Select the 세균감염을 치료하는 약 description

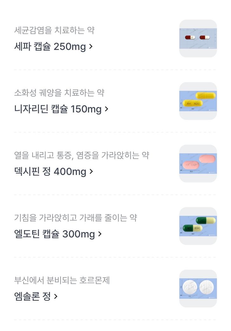click(54, 31)
